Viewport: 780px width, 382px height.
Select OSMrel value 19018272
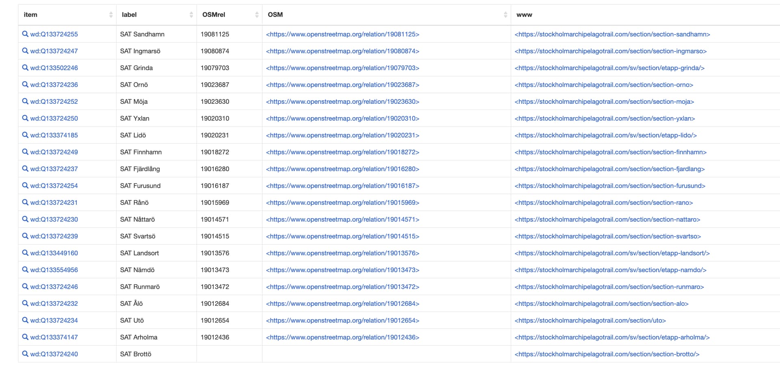(215, 152)
